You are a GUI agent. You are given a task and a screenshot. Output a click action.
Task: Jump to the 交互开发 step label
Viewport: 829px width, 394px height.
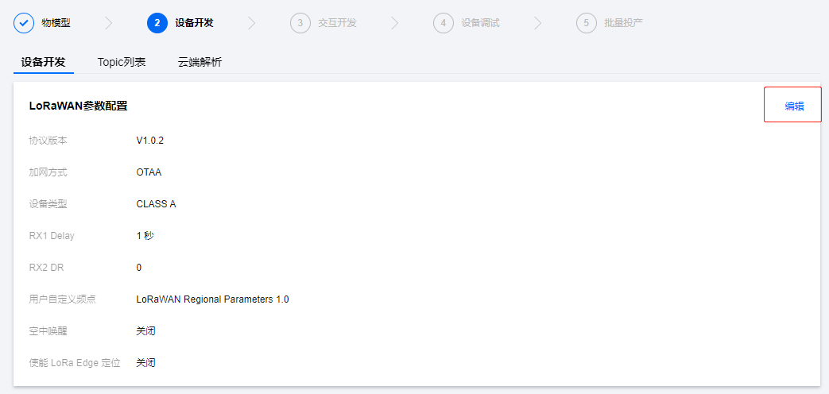[337, 23]
